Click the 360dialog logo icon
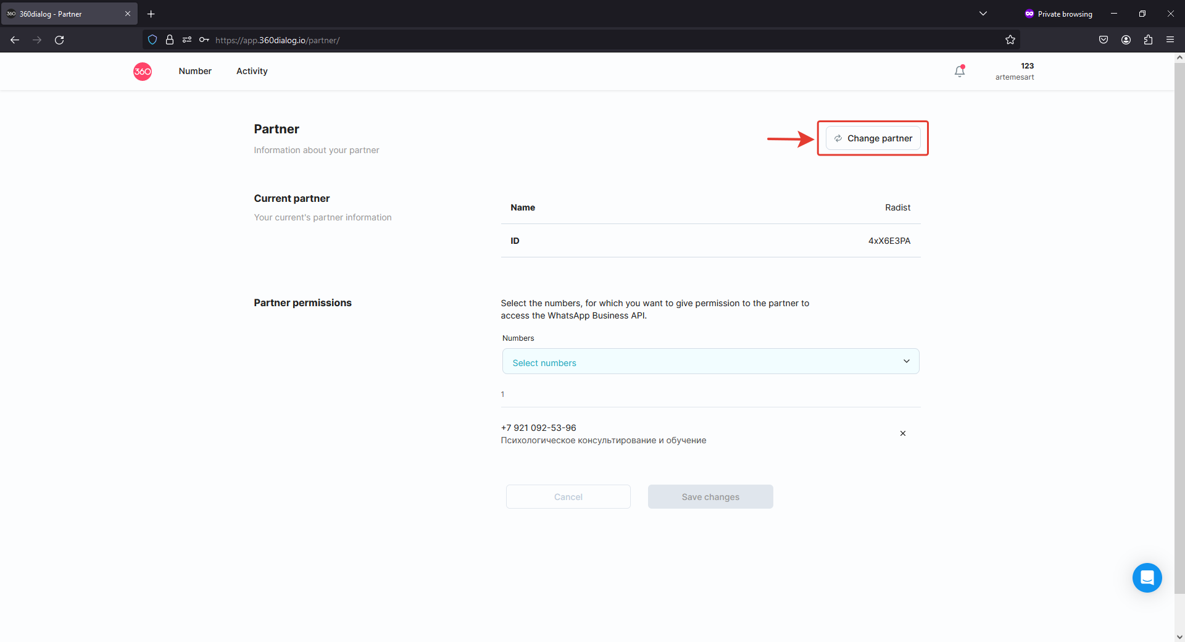The height and width of the screenshot is (642, 1185). tap(143, 72)
